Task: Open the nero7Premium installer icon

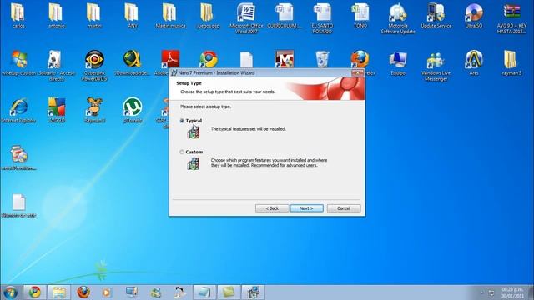Action: [x=18, y=157]
